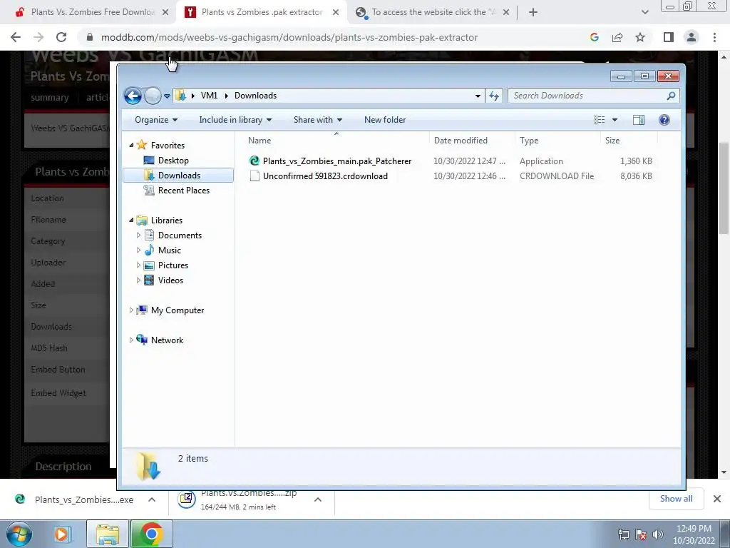This screenshot has width=730, height=548.
Task: Open Windows Start menu
Action: click(19, 534)
